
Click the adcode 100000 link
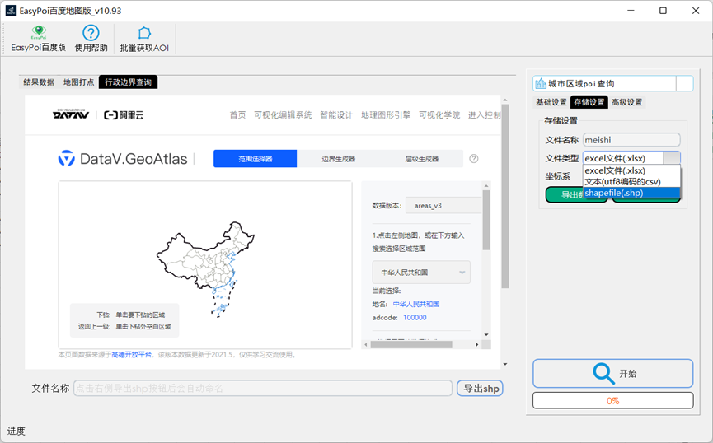(x=415, y=318)
